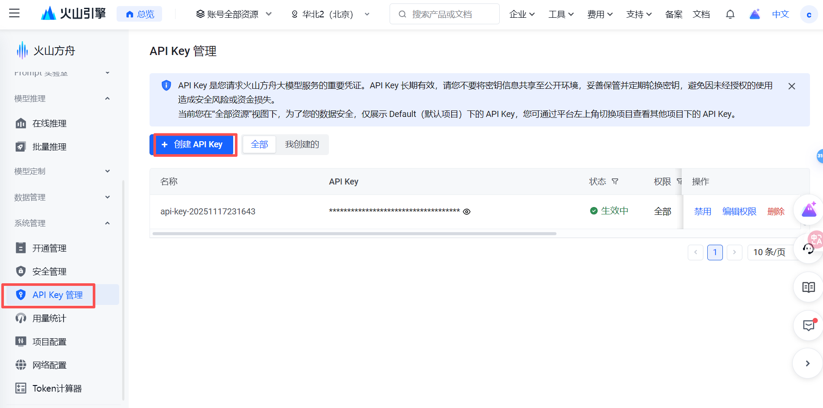Viewport: 823px width, 408px height.
Task: Click the 安全管理 shield icon
Action: coord(21,272)
